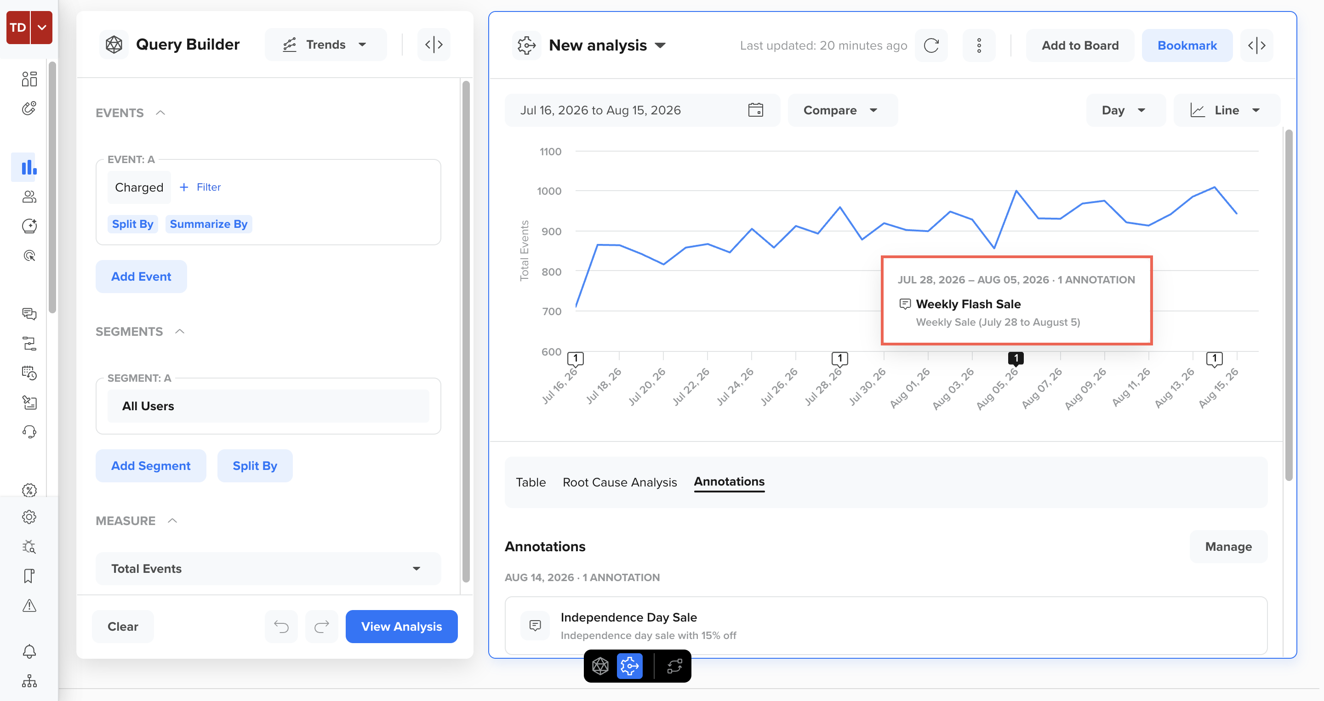The height and width of the screenshot is (701, 1324).
Task: Open the headset Support sidebar icon
Action: pyautogui.click(x=29, y=432)
